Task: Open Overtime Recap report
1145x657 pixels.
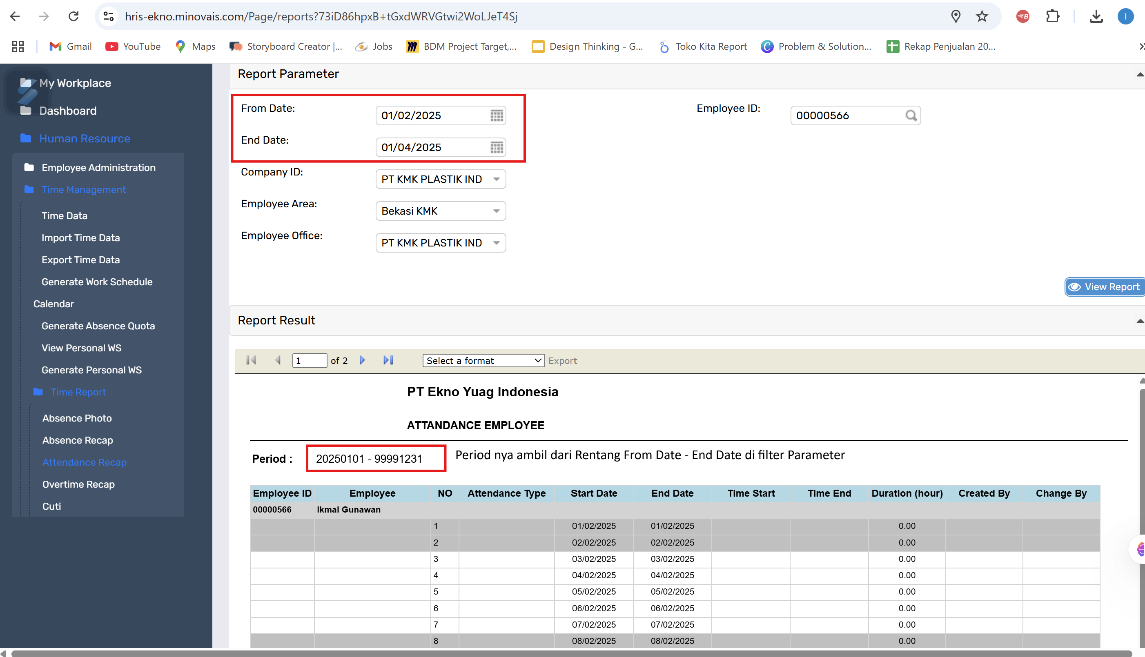Action: click(78, 484)
